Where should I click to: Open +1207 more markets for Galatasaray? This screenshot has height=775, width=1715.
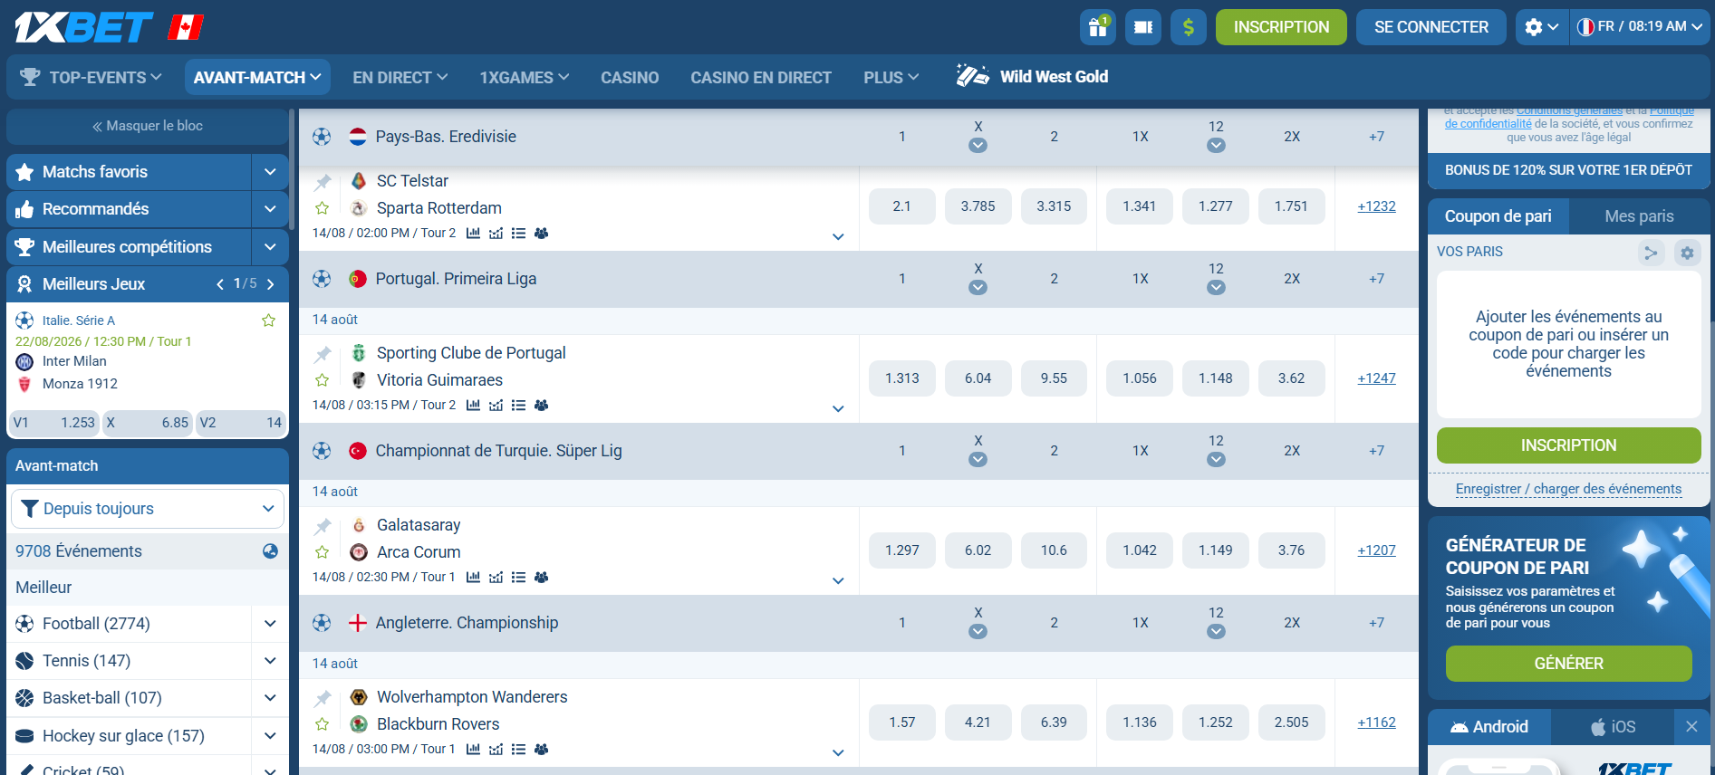pyautogui.click(x=1376, y=550)
